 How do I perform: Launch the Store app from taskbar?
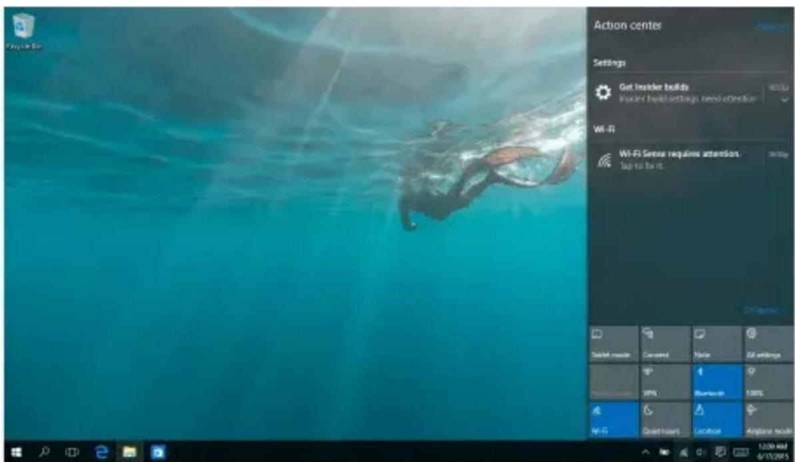pyautogui.click(x=158, y=451)
